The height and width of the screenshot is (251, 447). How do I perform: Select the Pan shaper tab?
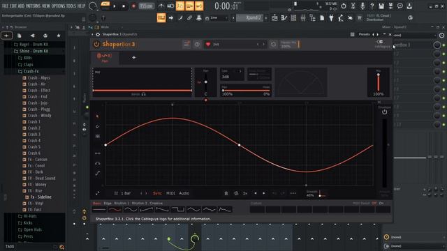105,57
